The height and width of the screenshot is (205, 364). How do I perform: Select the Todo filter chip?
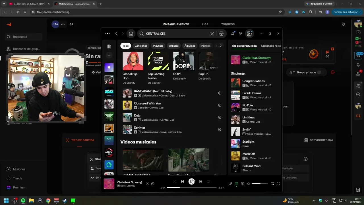pos(126,46)
